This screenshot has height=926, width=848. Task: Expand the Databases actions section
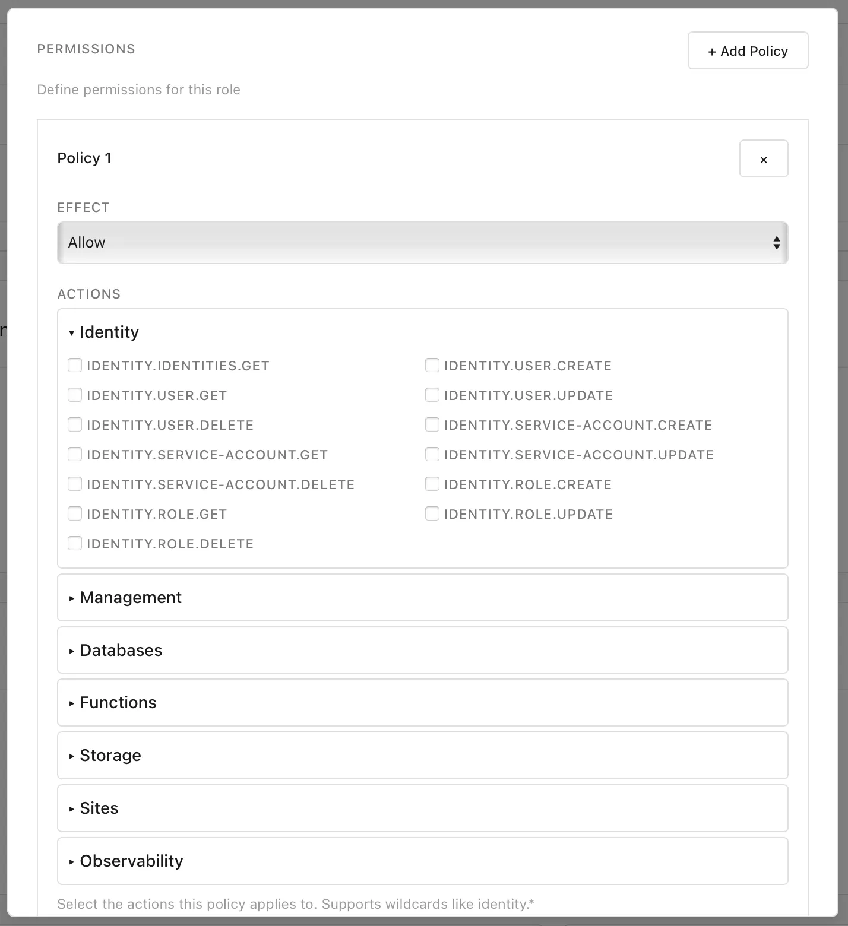pos(116,650)
